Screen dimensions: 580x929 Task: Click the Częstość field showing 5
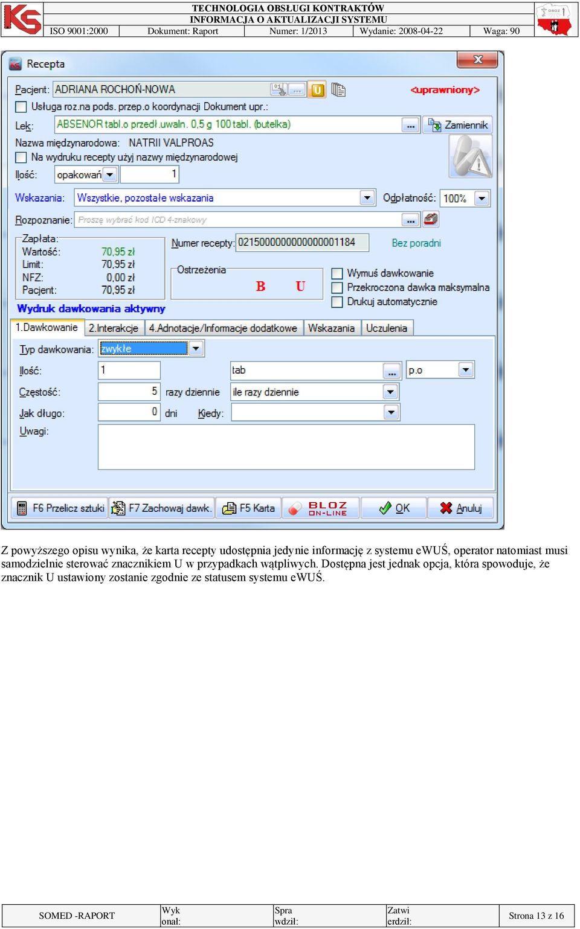[x=129, y=392]
